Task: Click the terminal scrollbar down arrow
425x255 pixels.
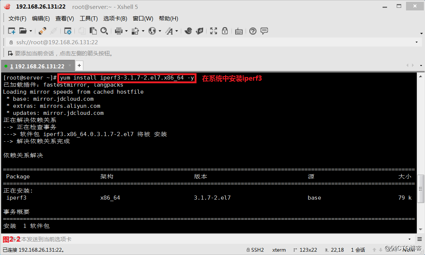Action: tap(421, 230)
